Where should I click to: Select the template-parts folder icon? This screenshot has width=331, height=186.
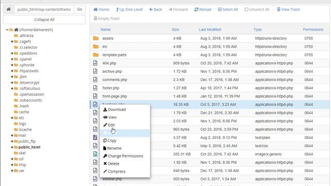pos(96,55)
